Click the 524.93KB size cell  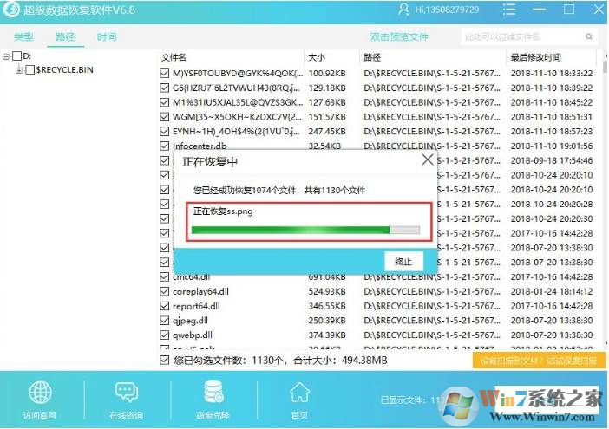pyautogui.click(x=327, y=291)
